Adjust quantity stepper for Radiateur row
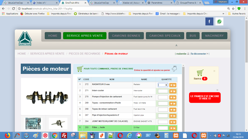This screenshot has width=248, height=139. point(166,85)
